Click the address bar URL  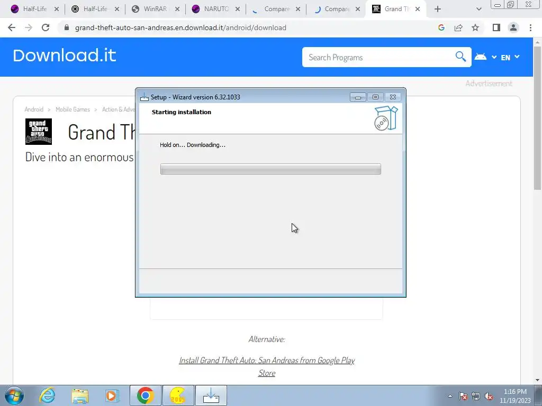[x=180, y=27]
